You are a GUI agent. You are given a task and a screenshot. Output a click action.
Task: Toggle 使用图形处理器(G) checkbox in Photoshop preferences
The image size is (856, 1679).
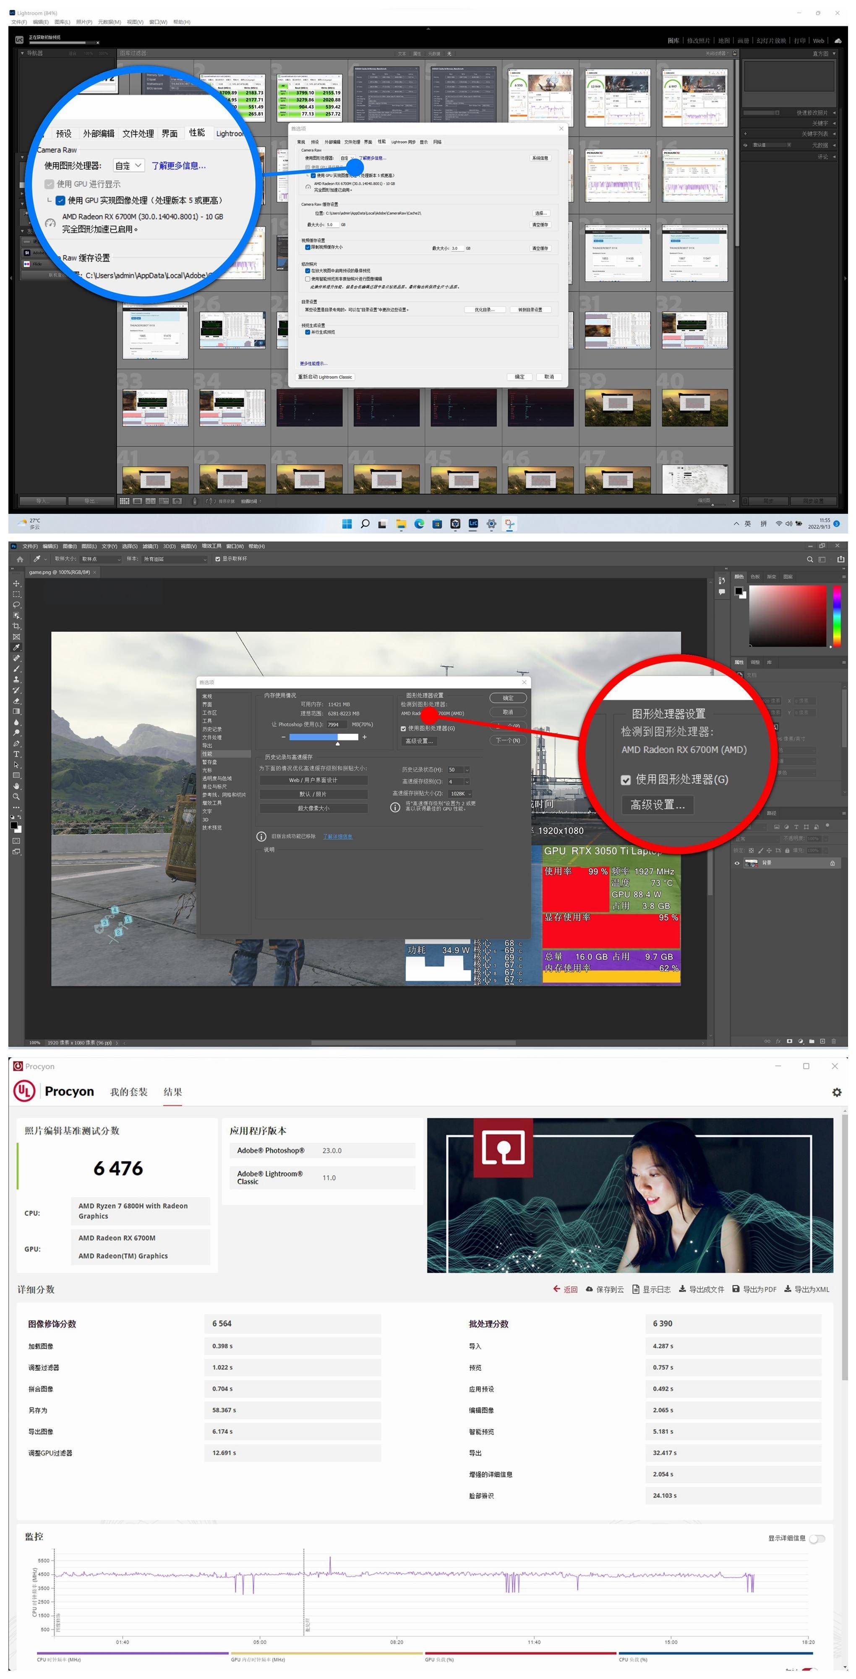[x=403, y=729]
